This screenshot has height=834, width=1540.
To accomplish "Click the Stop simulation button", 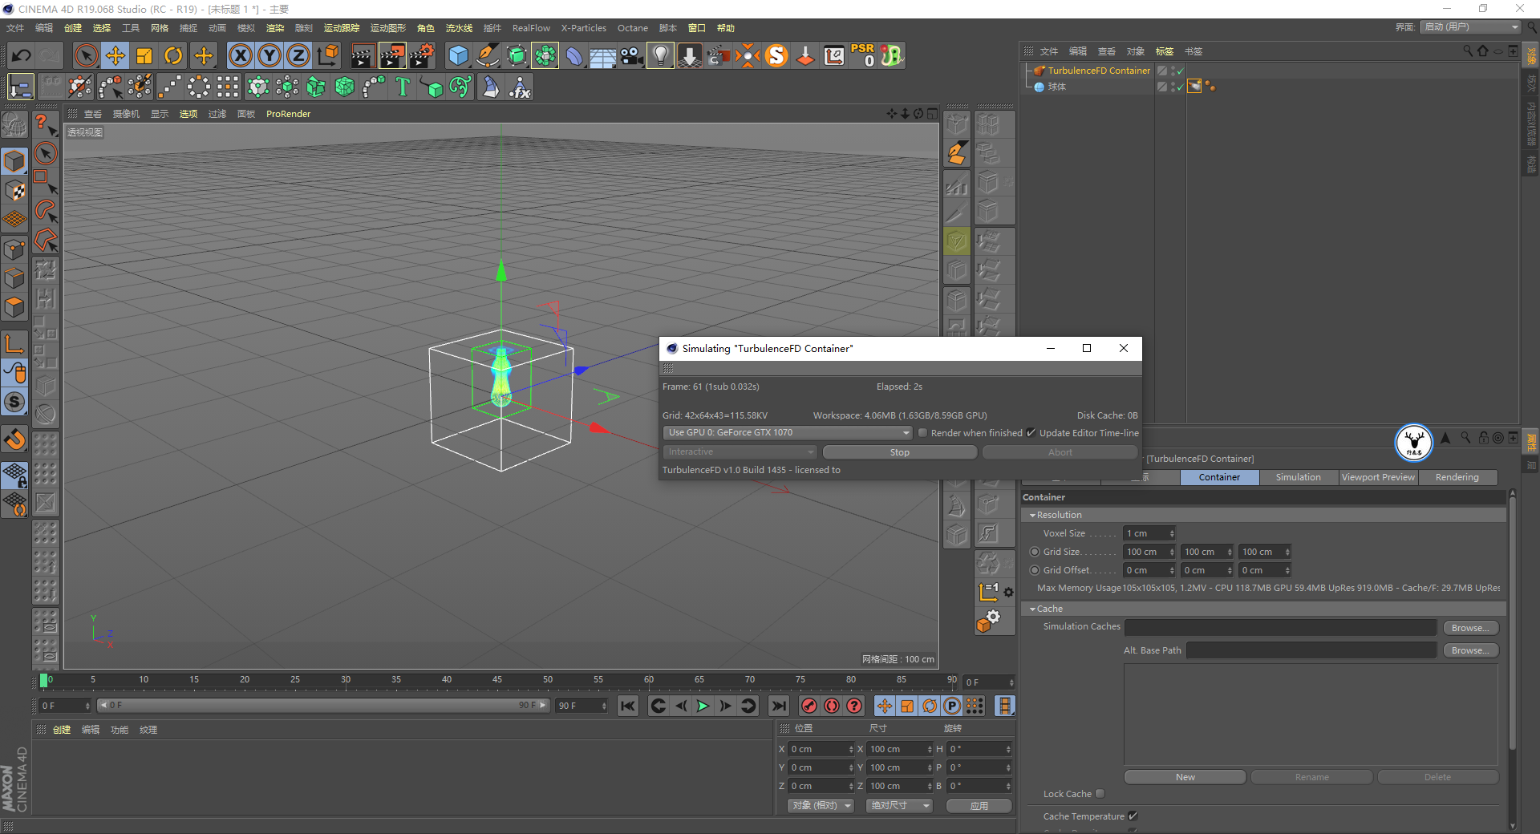I will pos(899,452).
